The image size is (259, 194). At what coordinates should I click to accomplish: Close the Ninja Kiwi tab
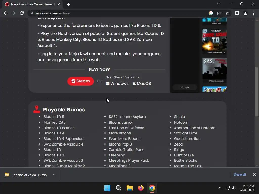click(x=59, y=4)
